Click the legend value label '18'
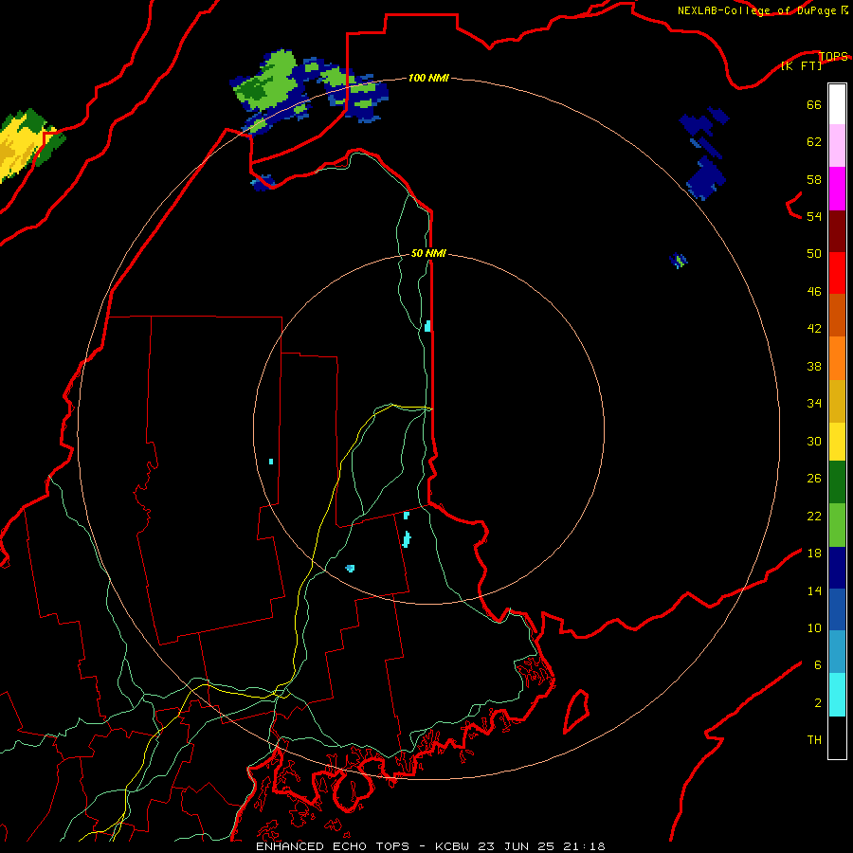Viewport: 853px width, 853px height. (x=814, y=554)
